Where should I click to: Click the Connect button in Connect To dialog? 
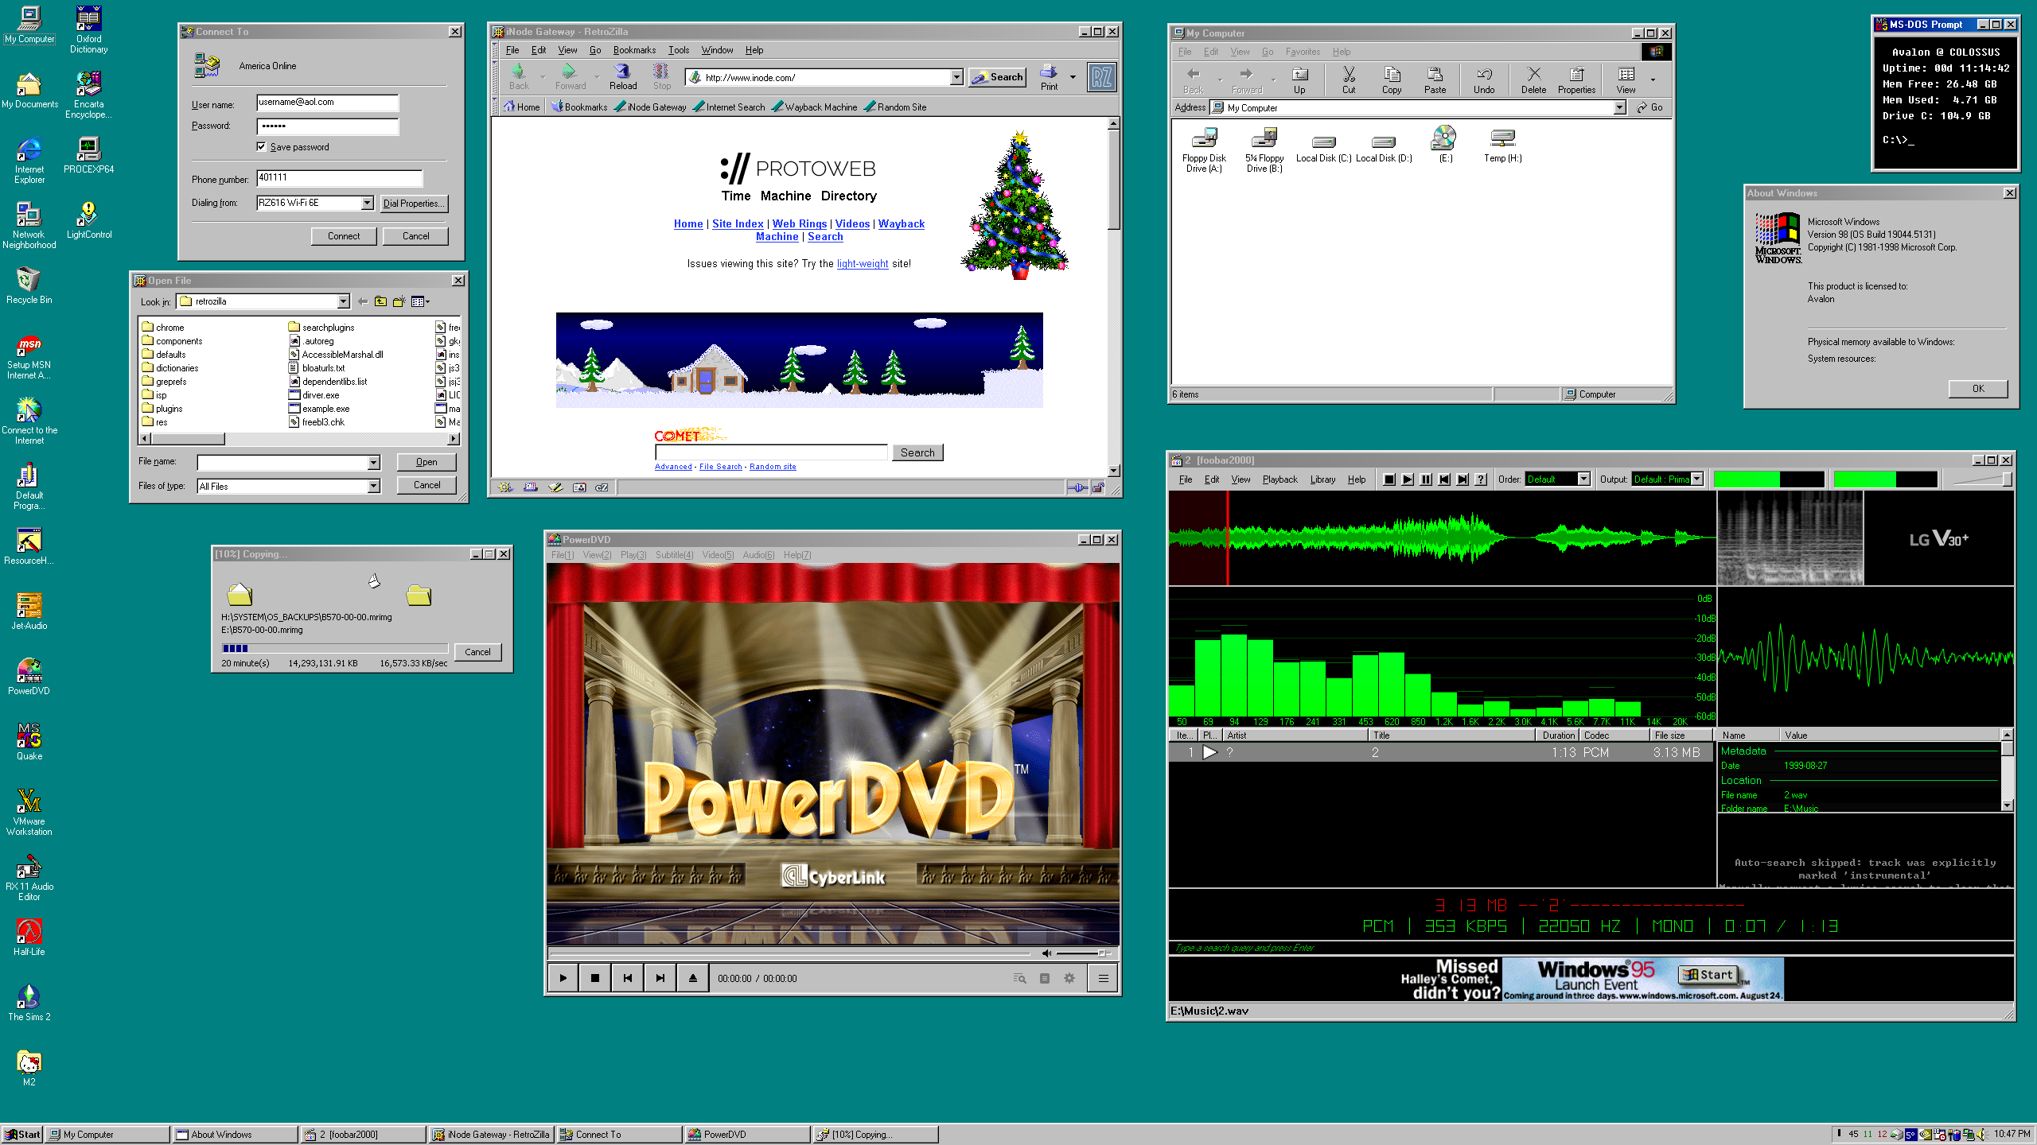coord(344,236)
